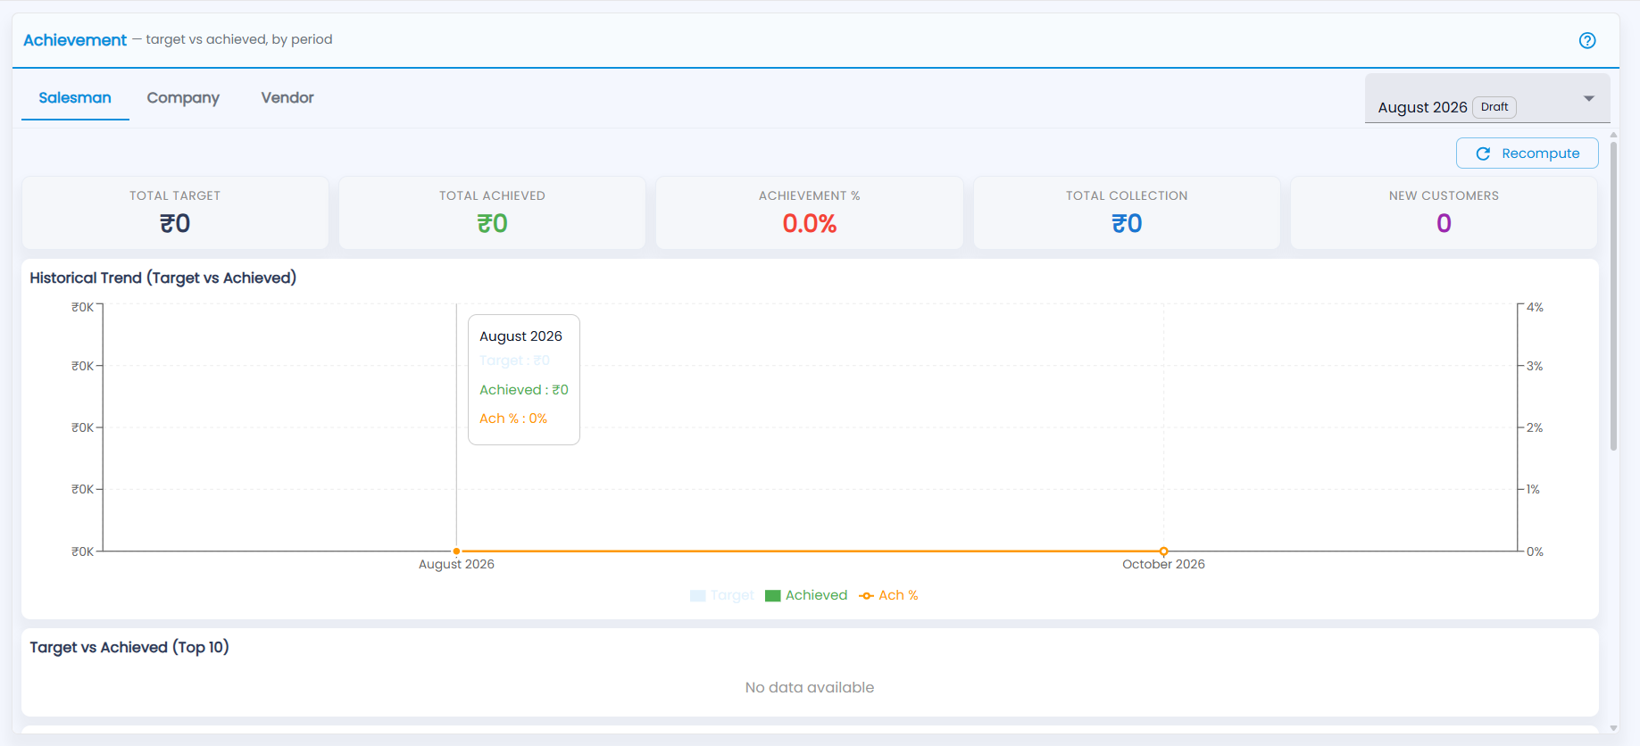Click the "Achieved : ₹0" tooltip line

click(524, 390)
